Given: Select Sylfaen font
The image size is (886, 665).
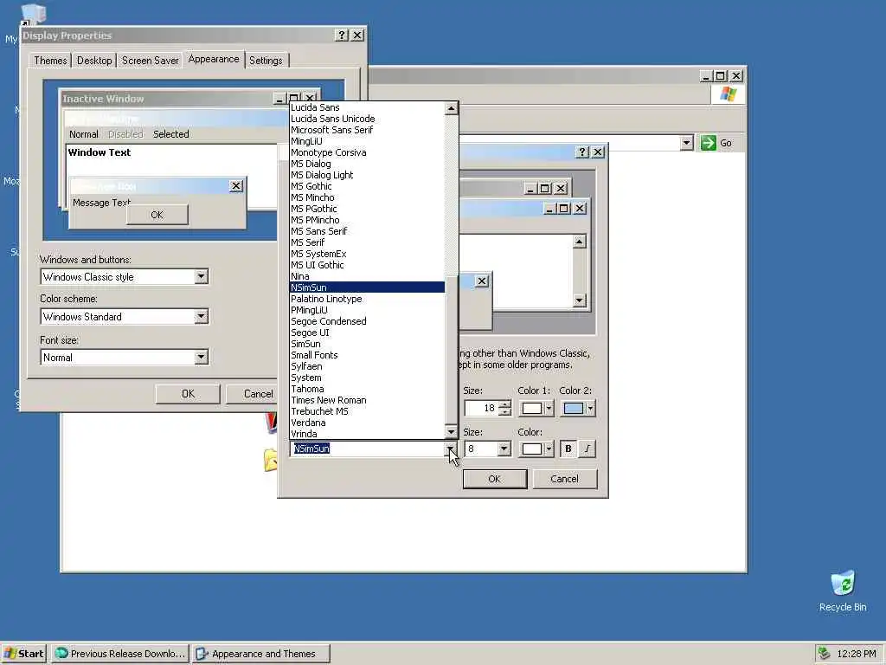Looking at the screenshot, I should (367, 366).
